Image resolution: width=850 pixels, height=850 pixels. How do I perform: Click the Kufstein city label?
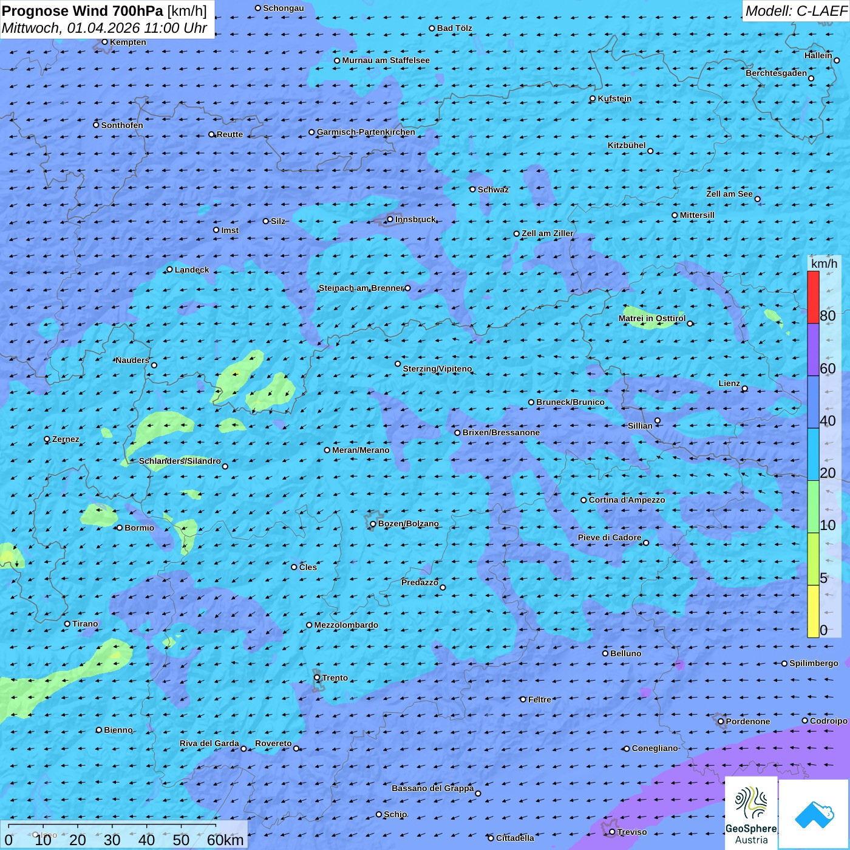click(x=614, y=98)
